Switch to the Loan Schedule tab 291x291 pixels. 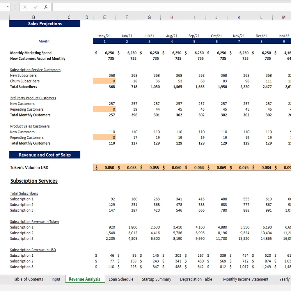click(x=121, y=279)
